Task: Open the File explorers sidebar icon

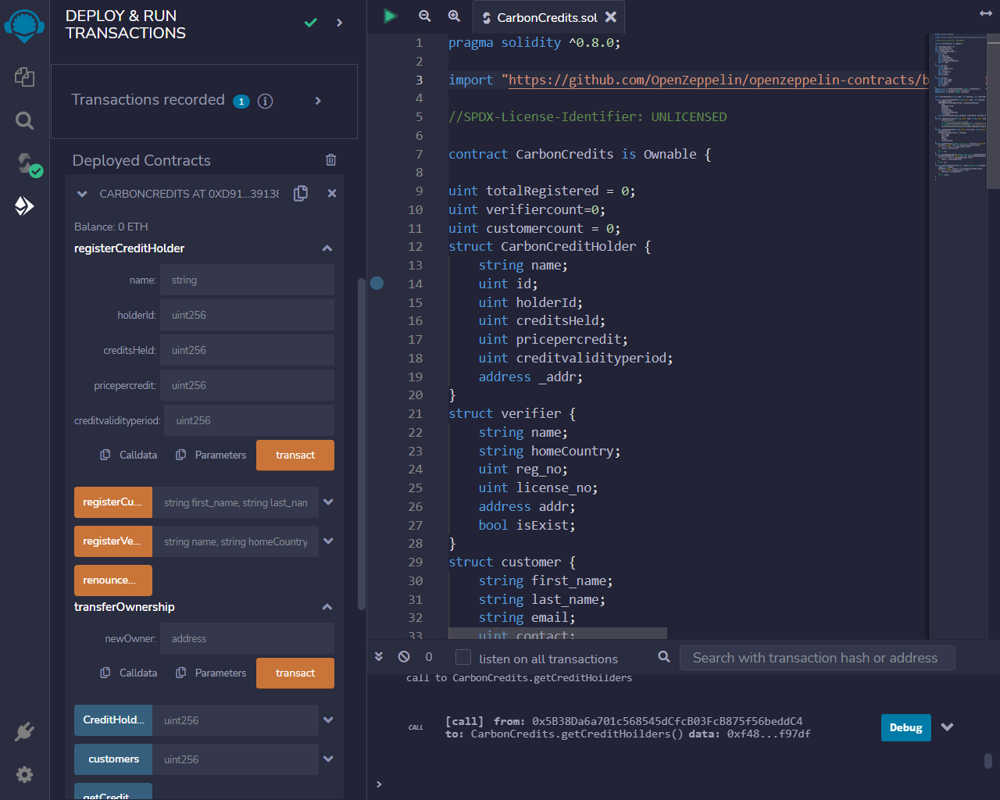Action: coord(24,77)
